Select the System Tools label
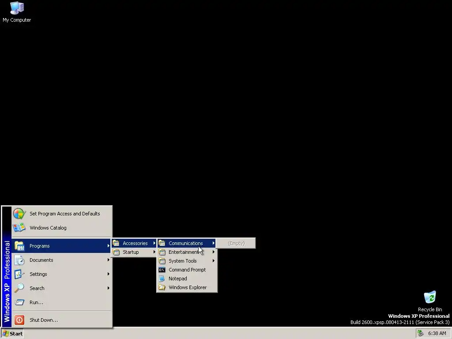The image size is (452, 339). point(182,261)
